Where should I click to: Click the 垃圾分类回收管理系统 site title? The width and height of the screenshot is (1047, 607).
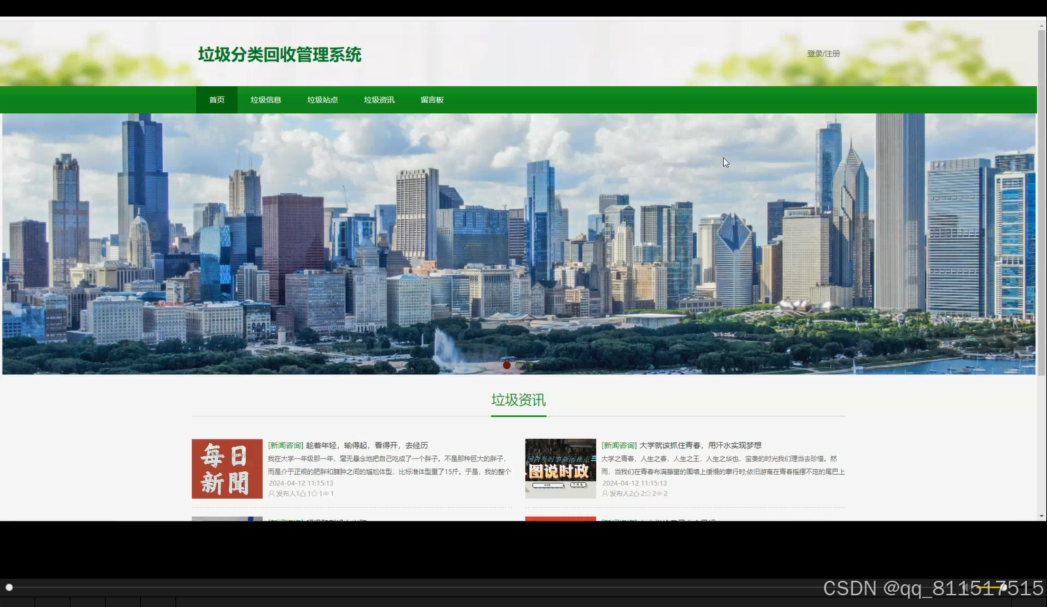278,54
